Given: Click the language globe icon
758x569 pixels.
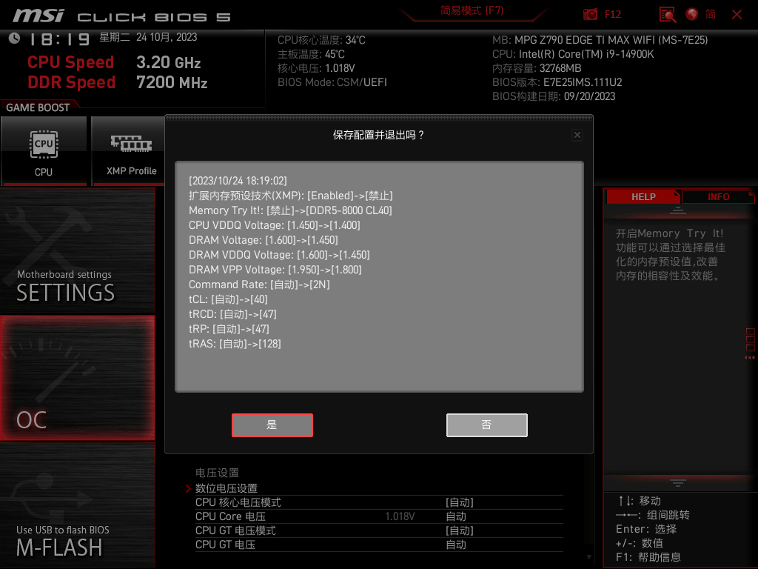Looking at the screenshot, I should (692, 14).
